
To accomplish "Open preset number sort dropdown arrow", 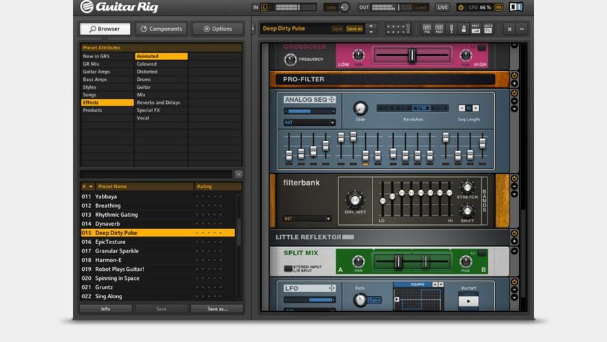I will 91,187.
